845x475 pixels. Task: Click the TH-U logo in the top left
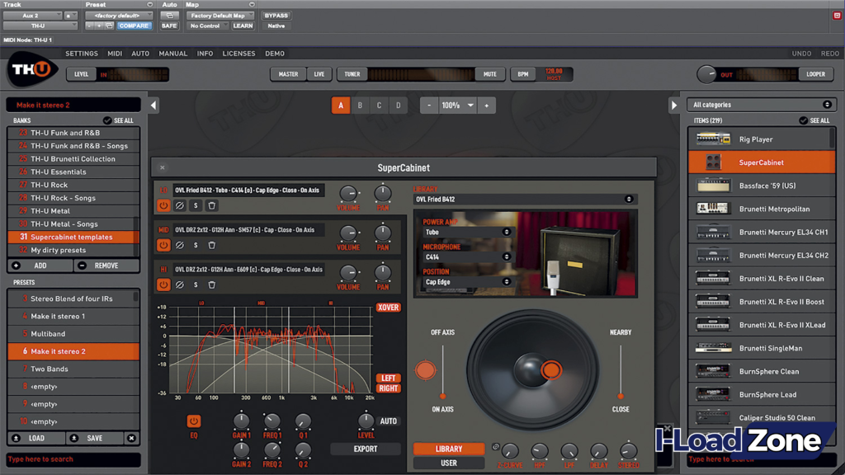coord(31,68)
